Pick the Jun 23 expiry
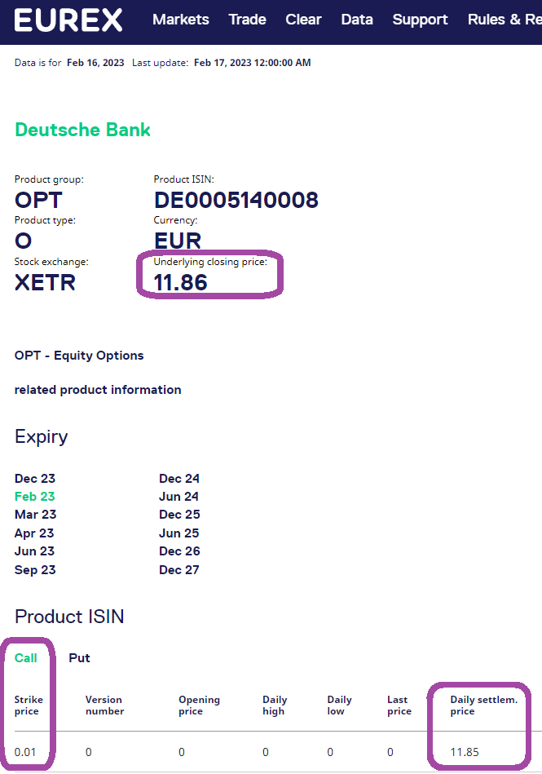The image size is (542, 774). click(34, 551)
